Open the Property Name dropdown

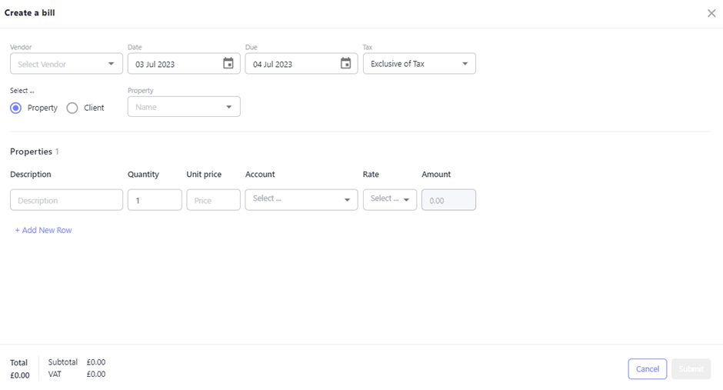point(183,107)
